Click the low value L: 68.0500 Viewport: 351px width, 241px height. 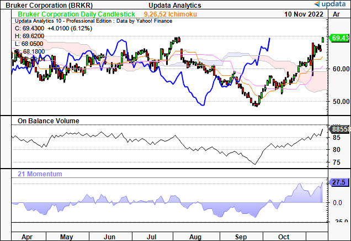[29, 44]
